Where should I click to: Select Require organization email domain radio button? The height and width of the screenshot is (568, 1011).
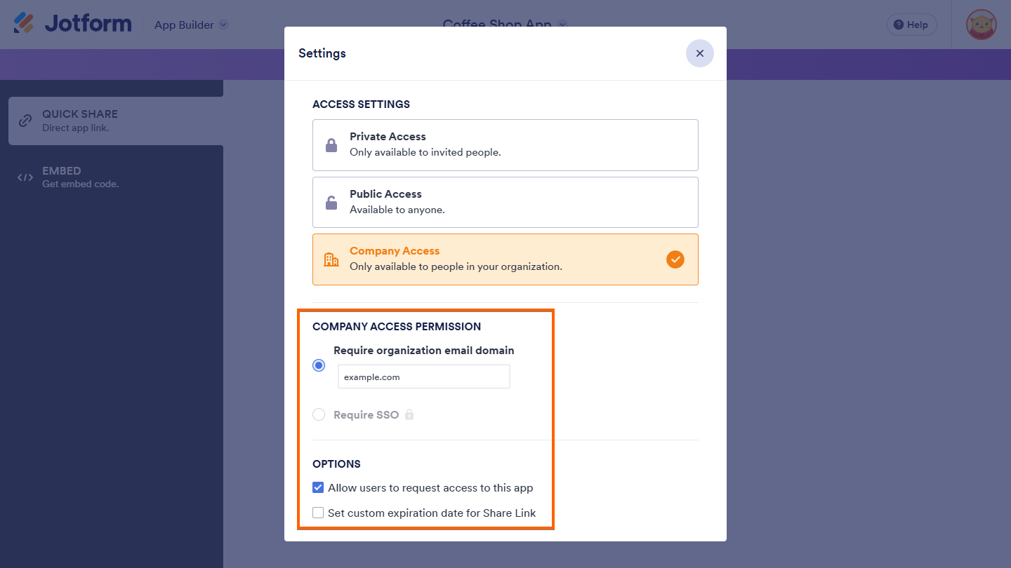319,365
